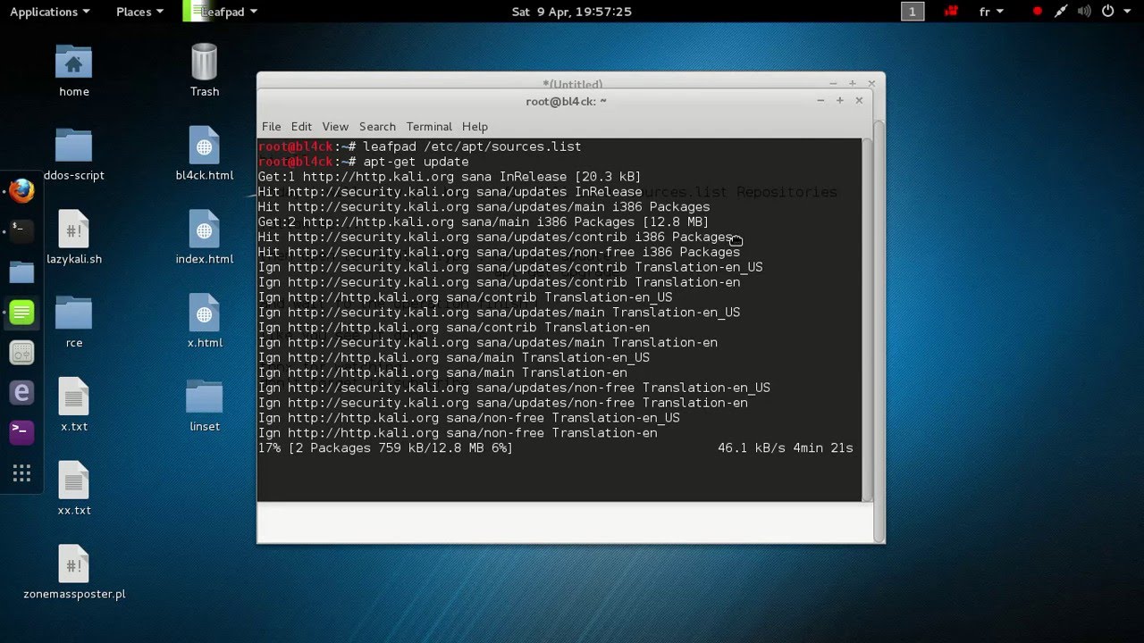Viewport: 1144px width, 643px height.
Task: Click the power icon in top panel
Action: pyautogui.click(x=1108, y=12)
